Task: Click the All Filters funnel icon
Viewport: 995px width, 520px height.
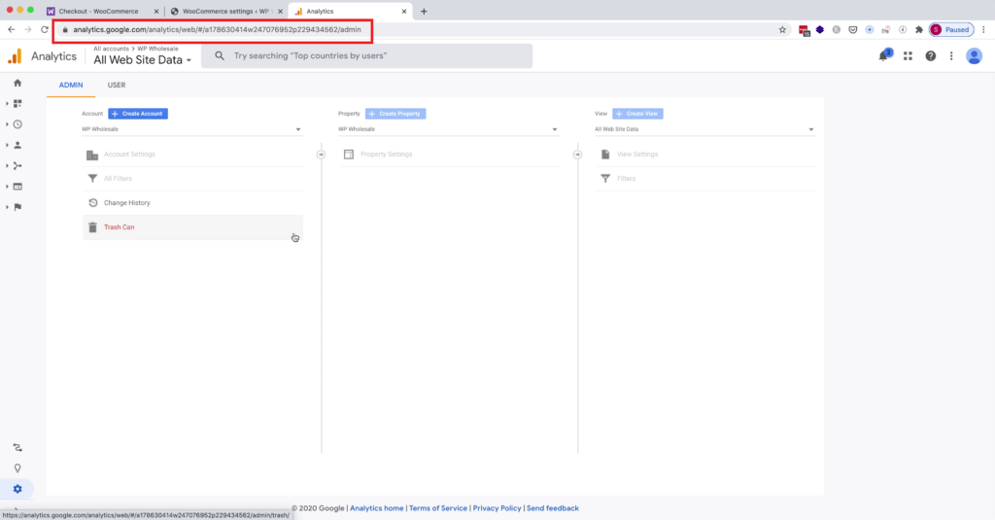Action: (x=92, y=179)
